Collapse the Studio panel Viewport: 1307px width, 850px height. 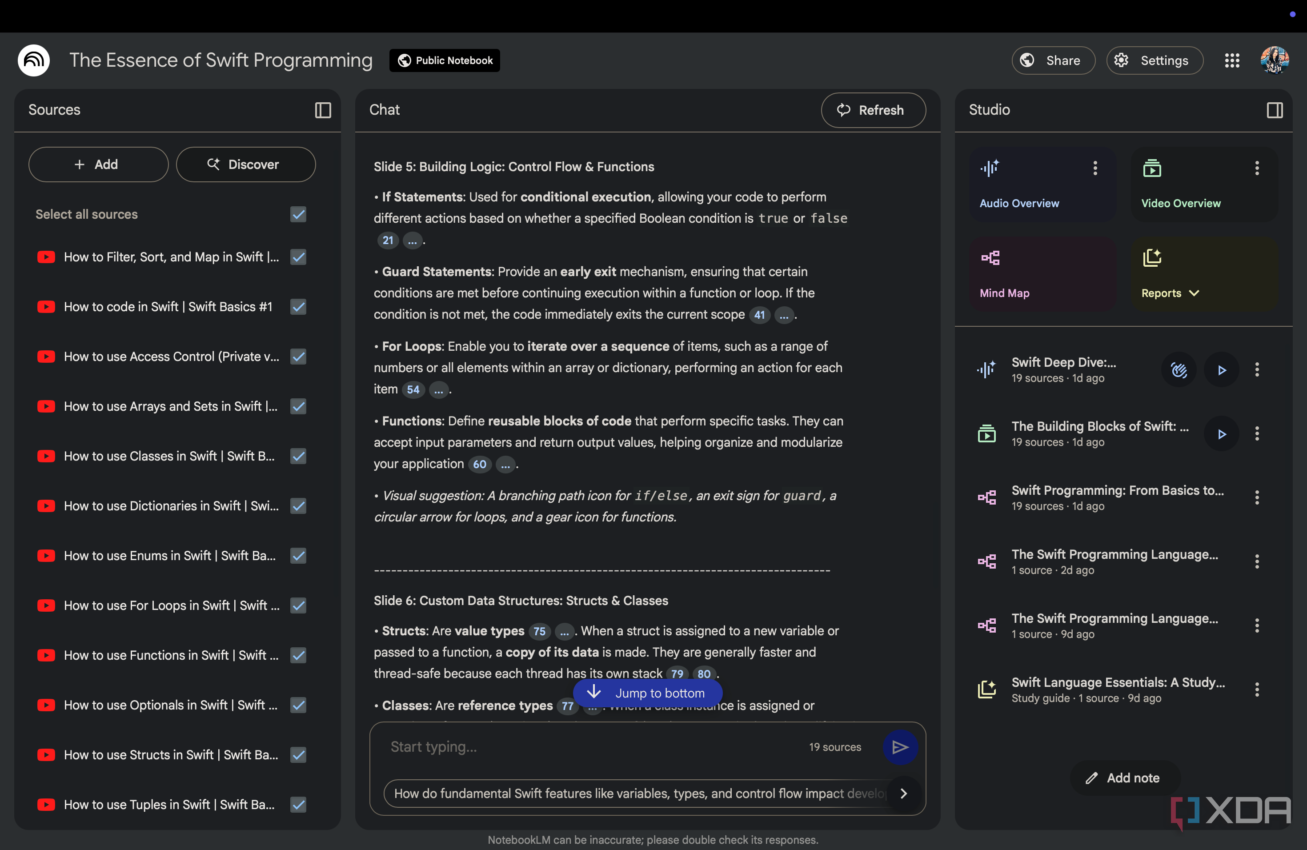pos(1275,110)
